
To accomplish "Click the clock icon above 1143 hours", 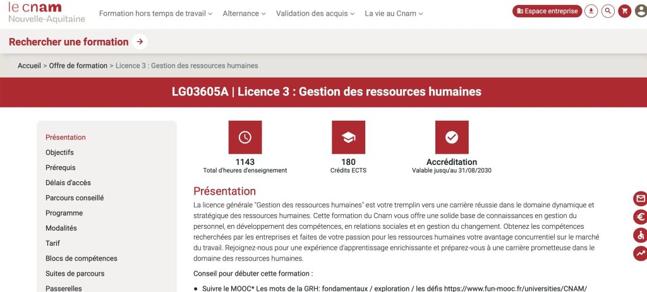I will [x=245, y=137].
